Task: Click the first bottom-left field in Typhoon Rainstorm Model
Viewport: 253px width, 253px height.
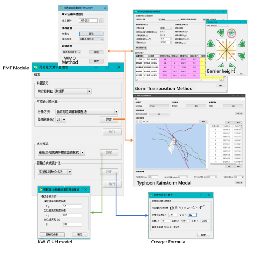Action: (x=153, y=177)
